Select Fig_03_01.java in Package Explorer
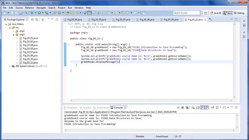 click(30, 38)
